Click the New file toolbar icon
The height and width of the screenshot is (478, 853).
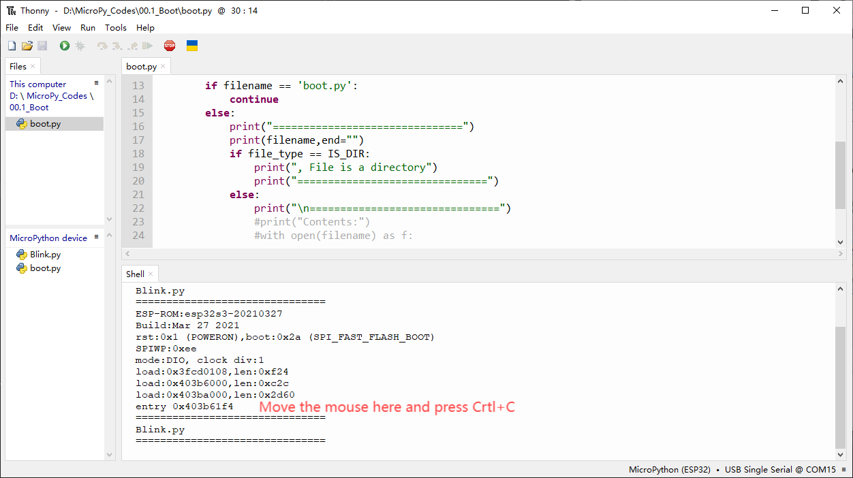click(x=12, y=46)
